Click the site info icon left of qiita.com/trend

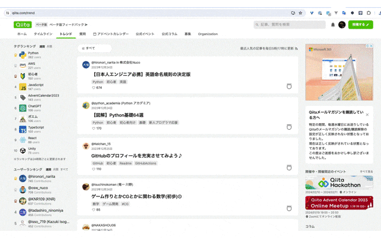(x=8, y=13)
